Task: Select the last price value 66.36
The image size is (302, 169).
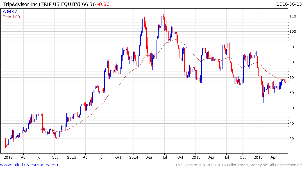Action: (x=89, y=4)
